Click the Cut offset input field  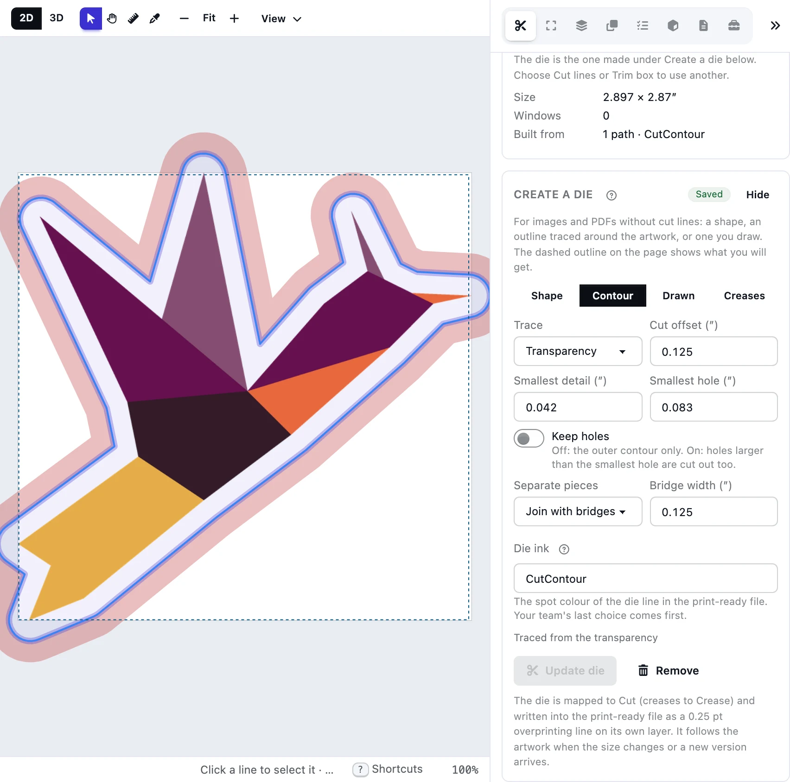714,351
